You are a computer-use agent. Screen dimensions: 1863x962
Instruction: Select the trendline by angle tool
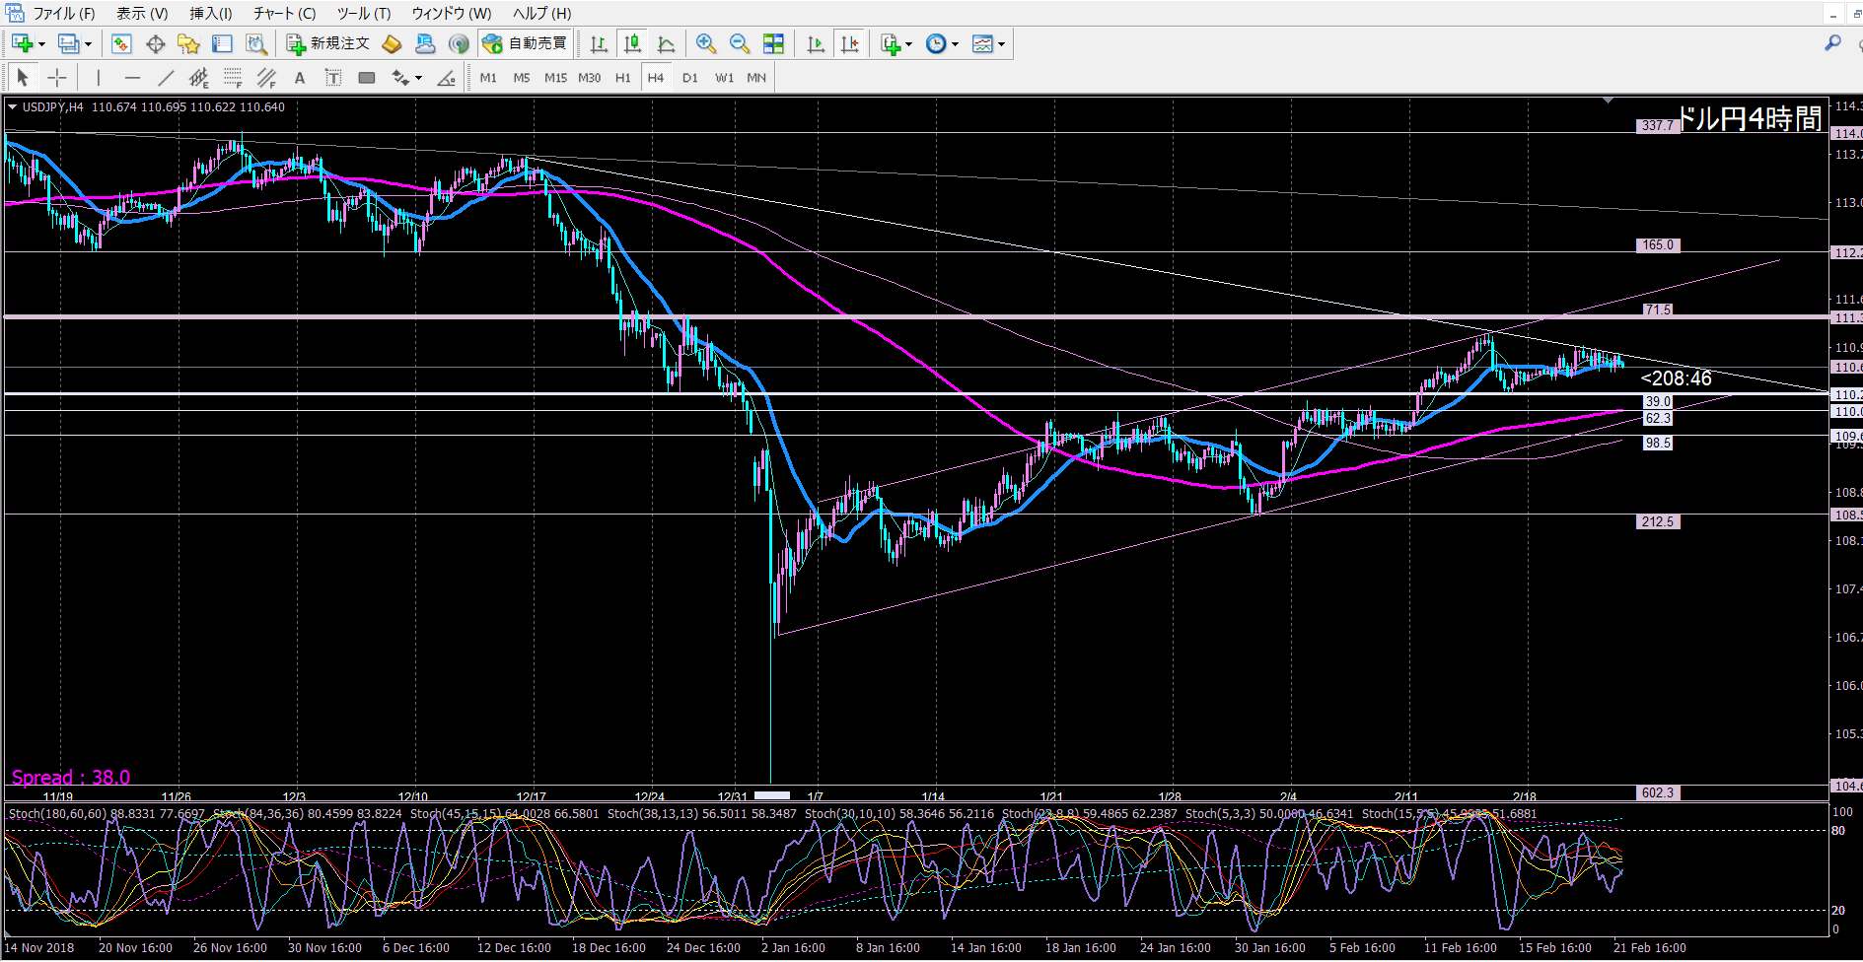(446, 77)
